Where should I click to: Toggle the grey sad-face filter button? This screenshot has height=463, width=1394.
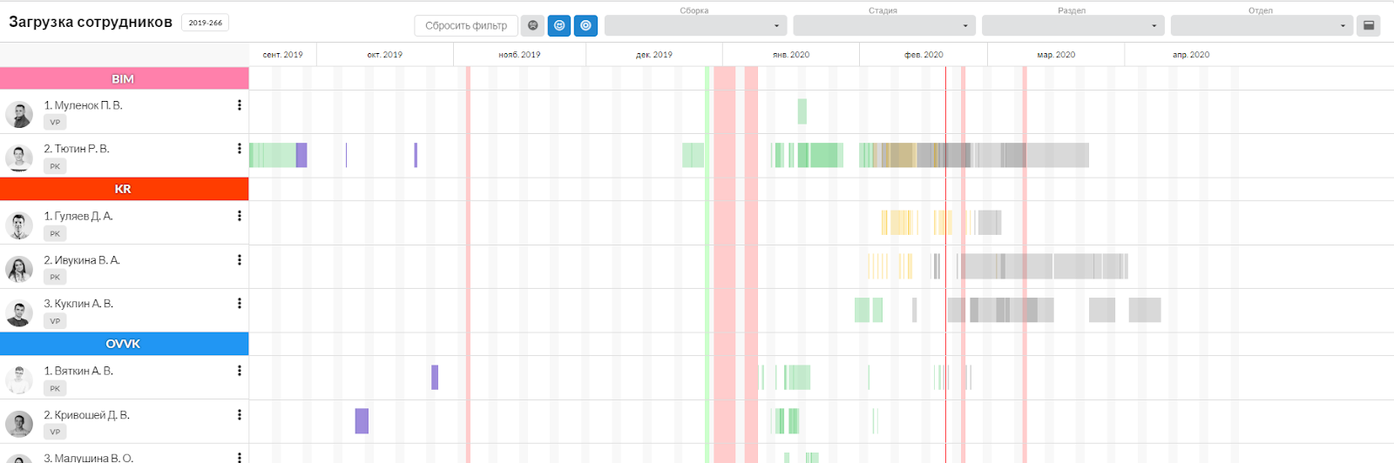click(x=533, y=26)
